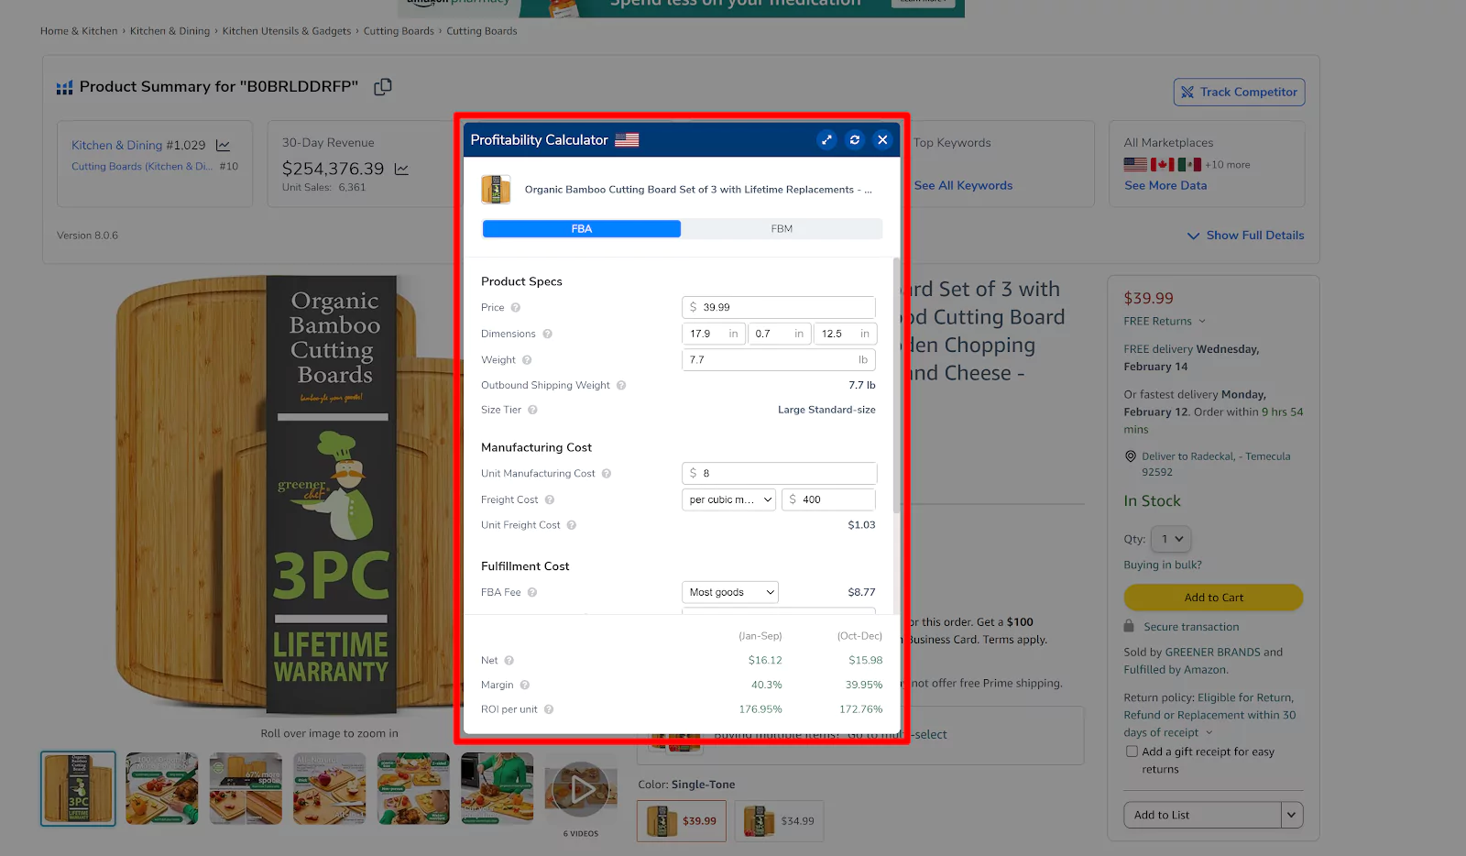Click the refresh icon in Profitability Calculator
Viewport: 1466px width, 856px height.
[x=855, y=140]
